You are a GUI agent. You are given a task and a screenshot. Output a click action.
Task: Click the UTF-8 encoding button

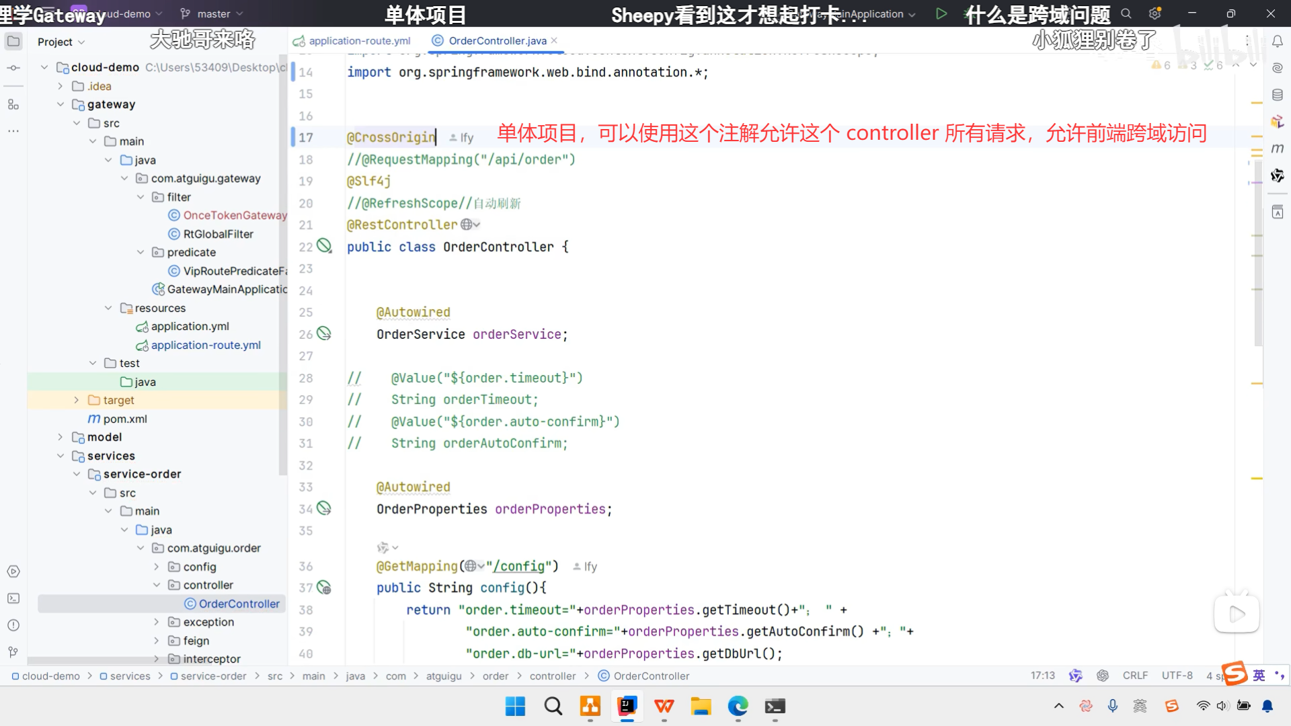point(1177,676)
